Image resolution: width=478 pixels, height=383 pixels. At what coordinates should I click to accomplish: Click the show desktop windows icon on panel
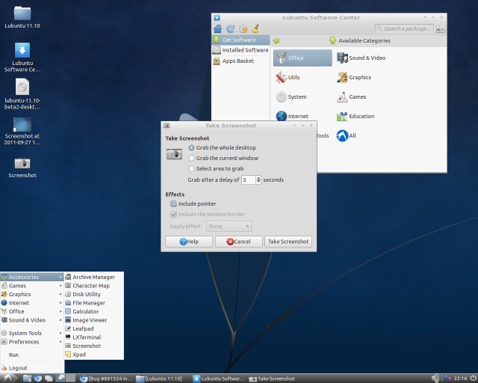[x=49, y=379]
